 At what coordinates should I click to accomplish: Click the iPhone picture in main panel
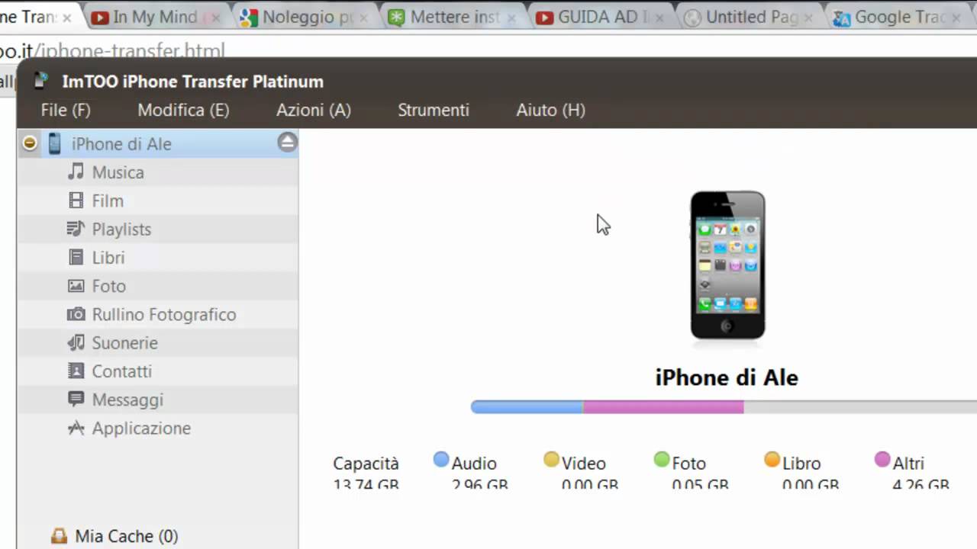pyautogui.click(x=727, y=265)
